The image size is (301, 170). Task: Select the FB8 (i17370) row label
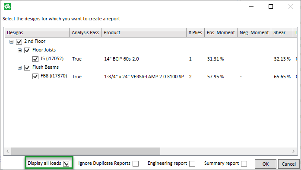click(54, 76)
